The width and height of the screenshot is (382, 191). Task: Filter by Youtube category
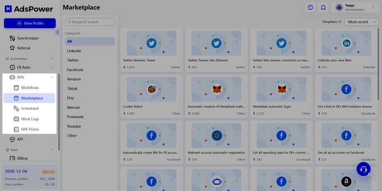click(74, 127)
